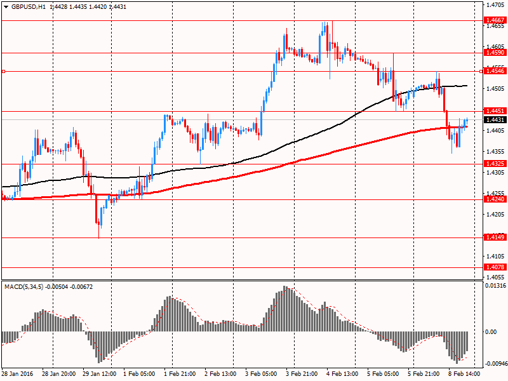Click the 2 Feb 13:00 time axis label

220,374
